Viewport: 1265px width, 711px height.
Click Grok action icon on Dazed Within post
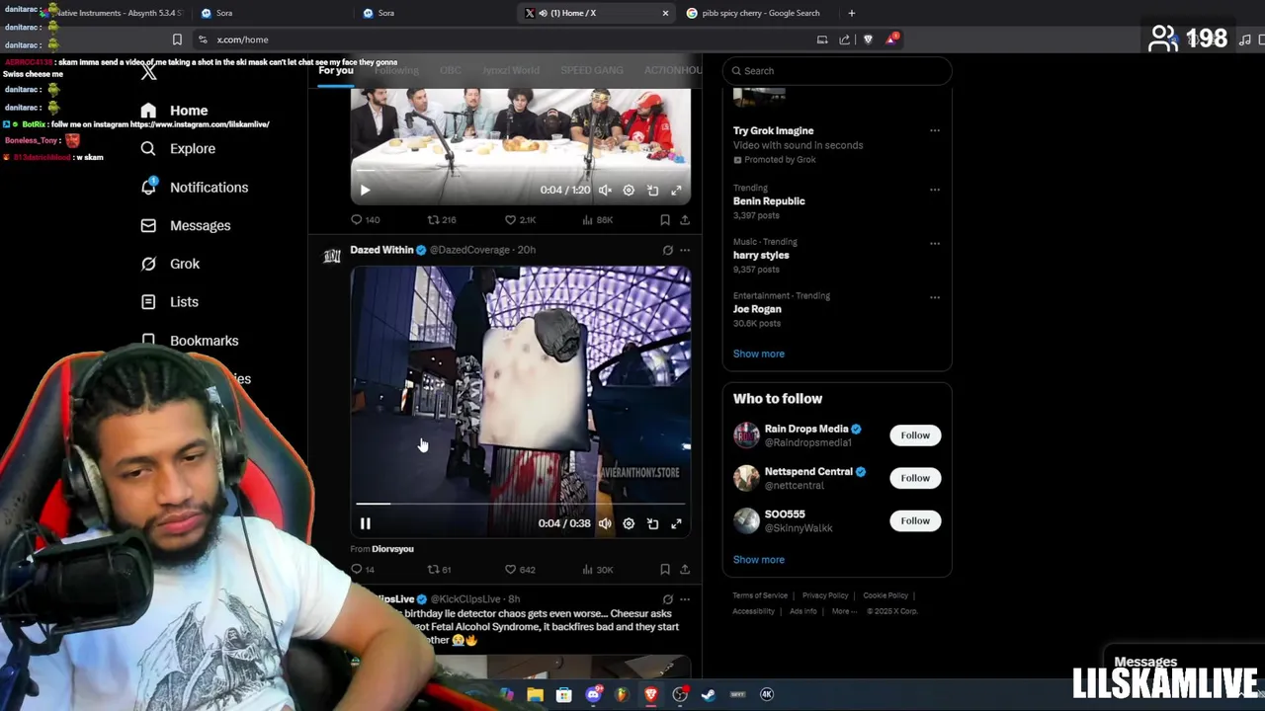pos(667,250)
